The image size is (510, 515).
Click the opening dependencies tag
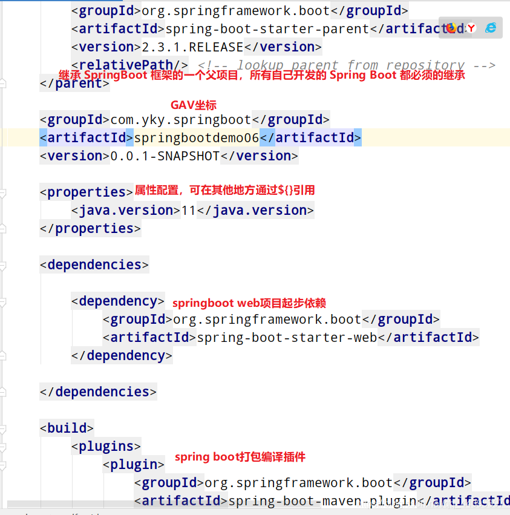(94, 264)
